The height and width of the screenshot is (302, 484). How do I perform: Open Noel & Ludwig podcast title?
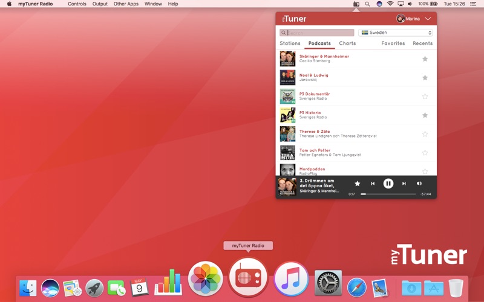pos(313,75)
